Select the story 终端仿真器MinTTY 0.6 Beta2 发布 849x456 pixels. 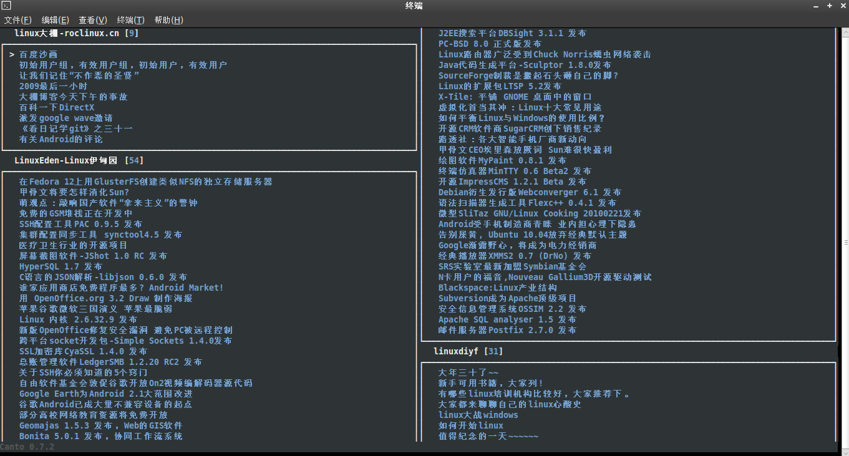tap(515, 172)
